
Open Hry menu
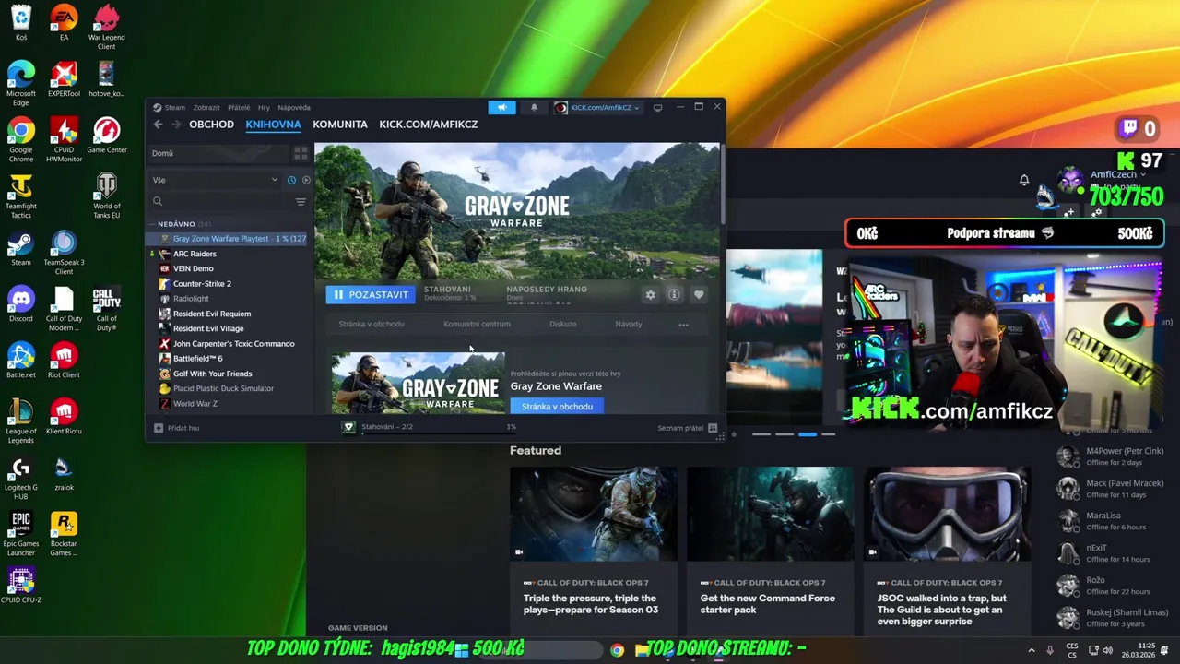pyautogui.click(x=264, y=107)
